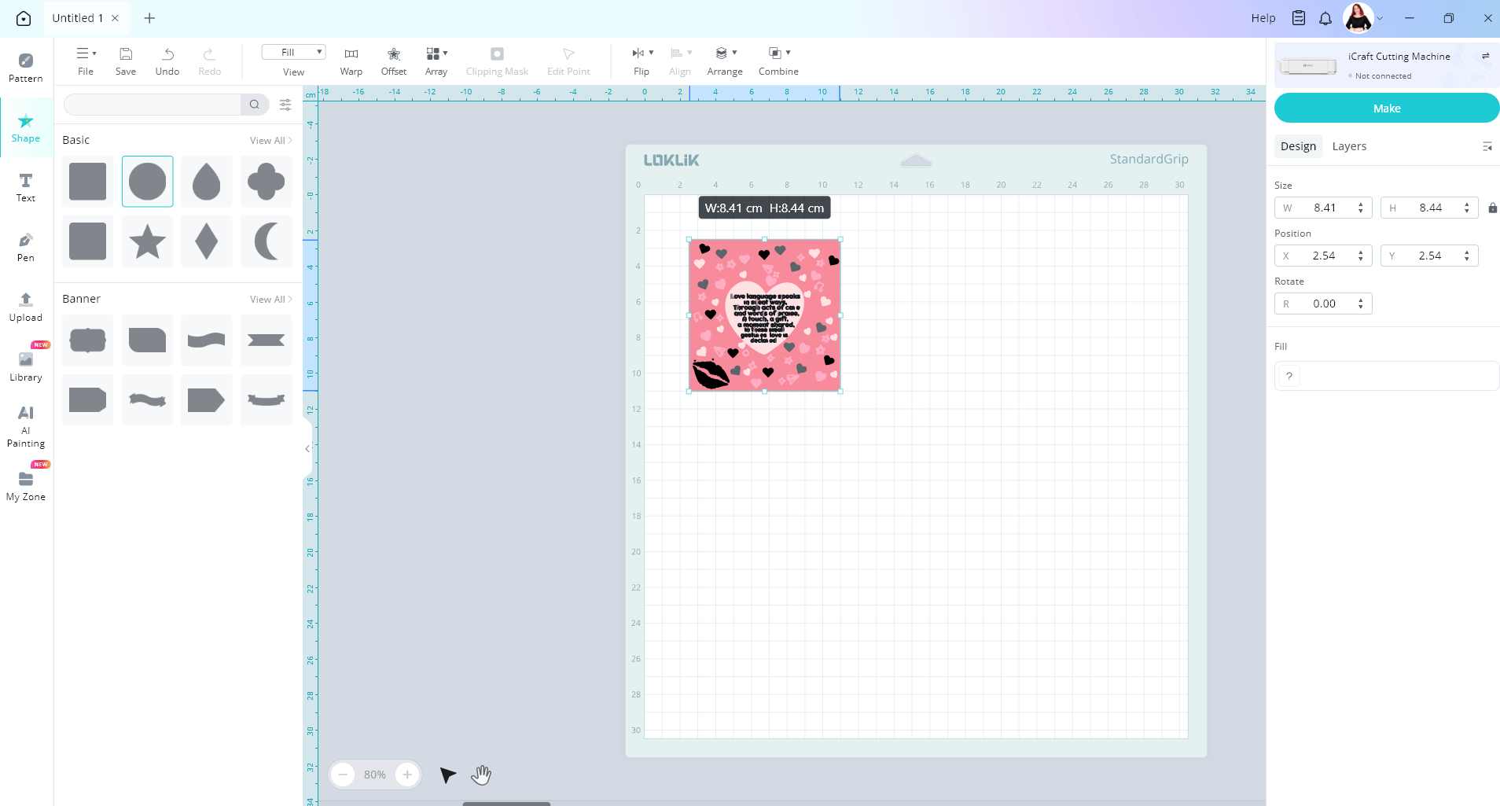
Task: Select the Pen tool in sidebar
Action: click(x=25, y=246)
